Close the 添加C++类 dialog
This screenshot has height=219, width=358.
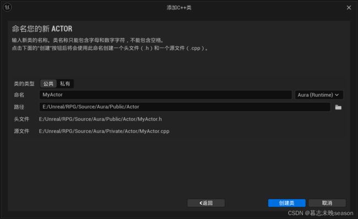coord(349,8)
